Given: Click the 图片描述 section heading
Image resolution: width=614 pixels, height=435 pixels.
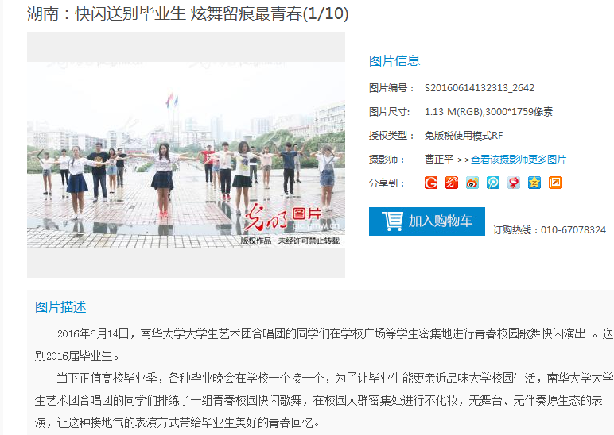Looking at the screenshot, I should pyautogui.click(x=60, y=307).
